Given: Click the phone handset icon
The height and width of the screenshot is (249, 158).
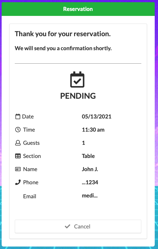Looking at the screenshot, I should [x=18, y=182].
